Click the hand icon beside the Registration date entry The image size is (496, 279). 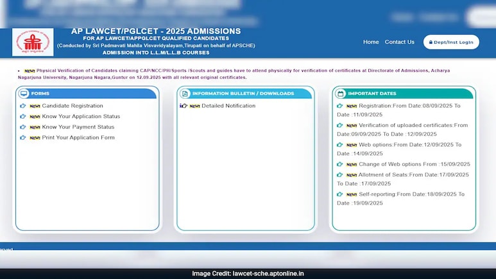339,106
